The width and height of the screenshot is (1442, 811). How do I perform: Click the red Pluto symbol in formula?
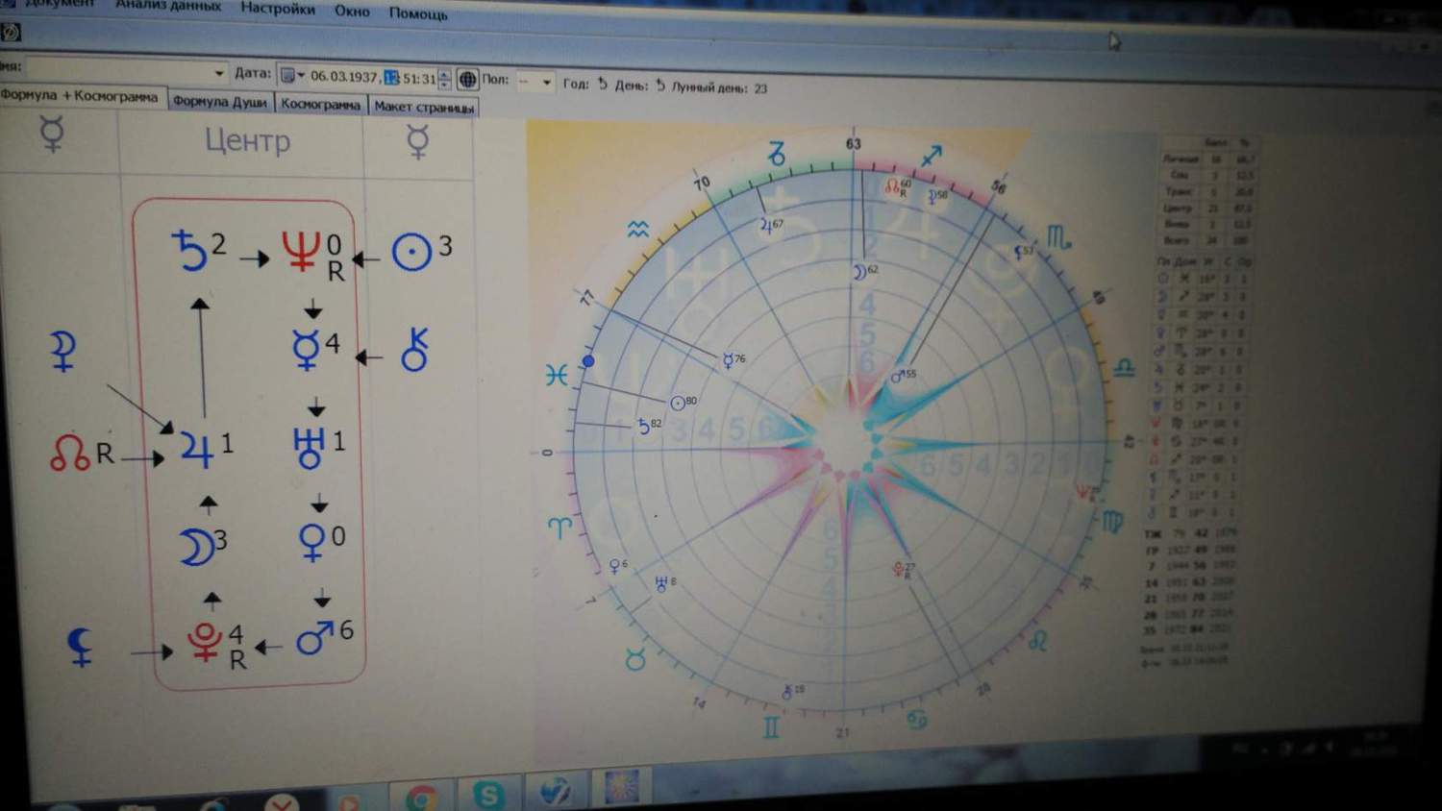pos(205,641)
